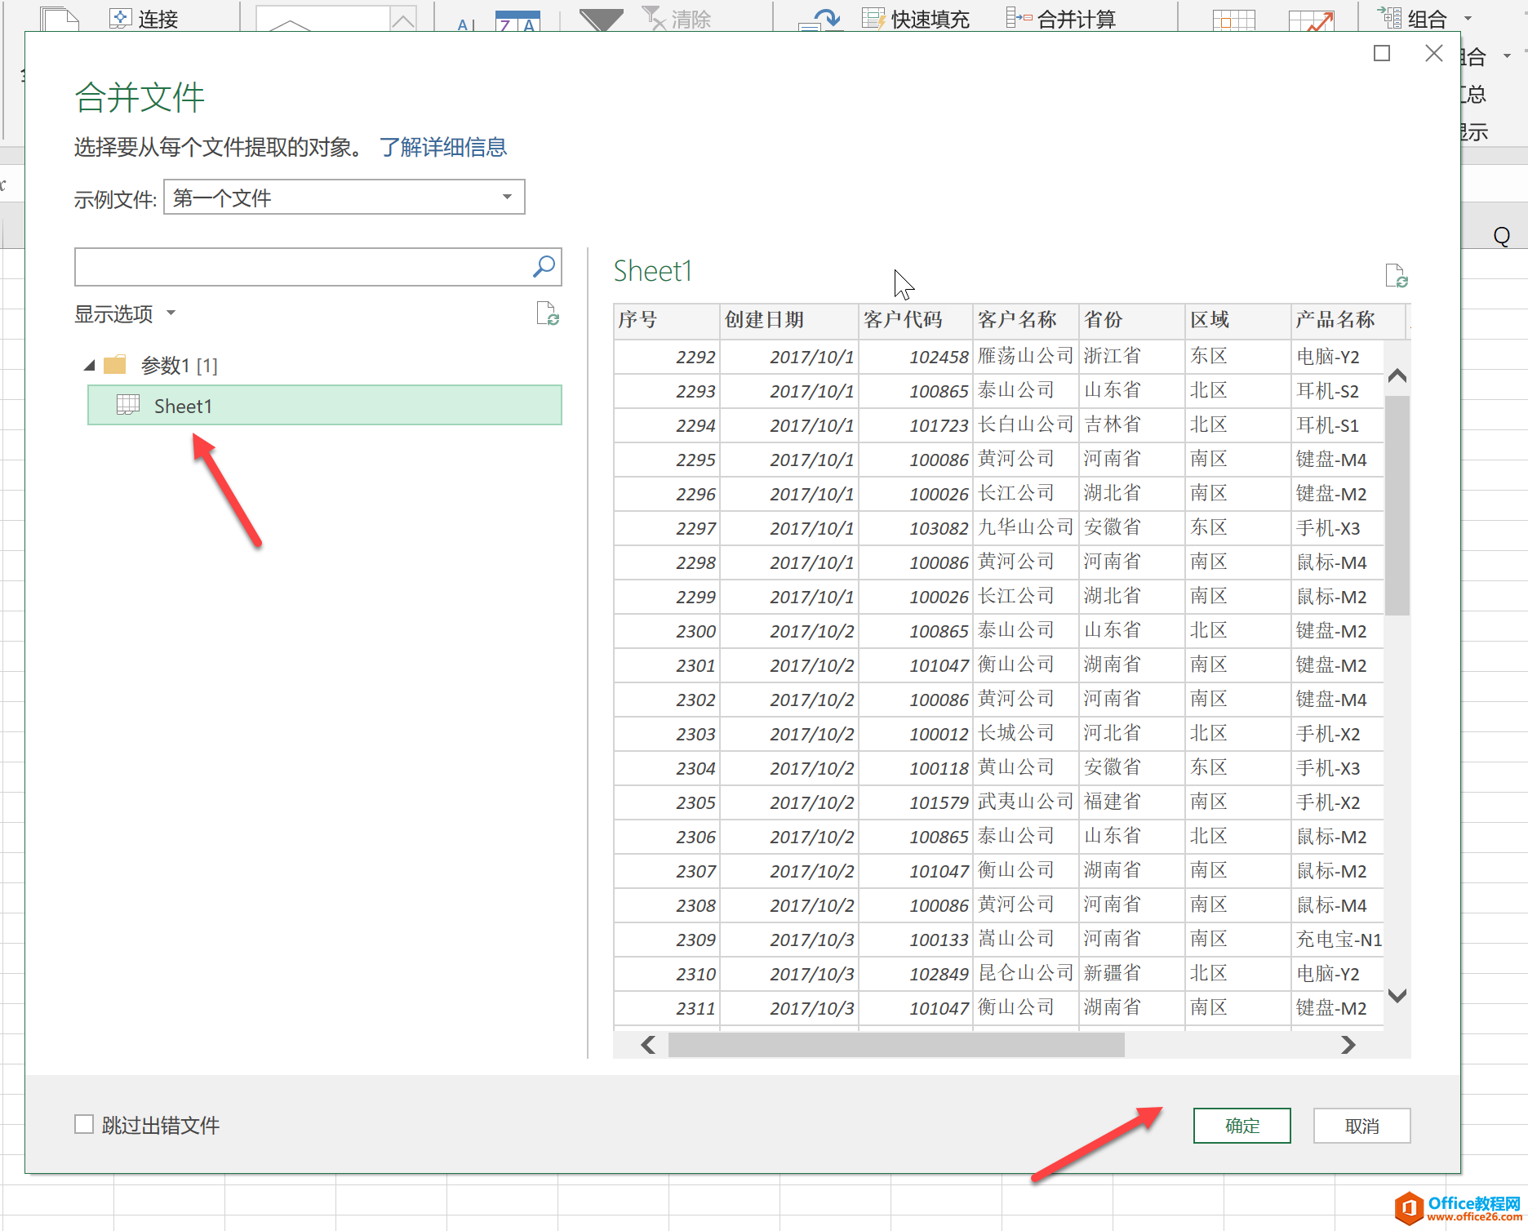Open the 了解详细信息 link
The height and width of the screenshot is (1231, 1528).
(443, 147)
